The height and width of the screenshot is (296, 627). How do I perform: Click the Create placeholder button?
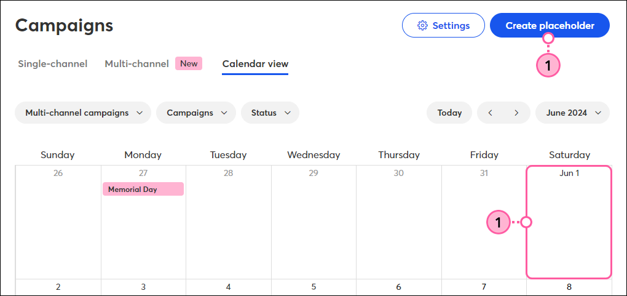coord(550,26)
